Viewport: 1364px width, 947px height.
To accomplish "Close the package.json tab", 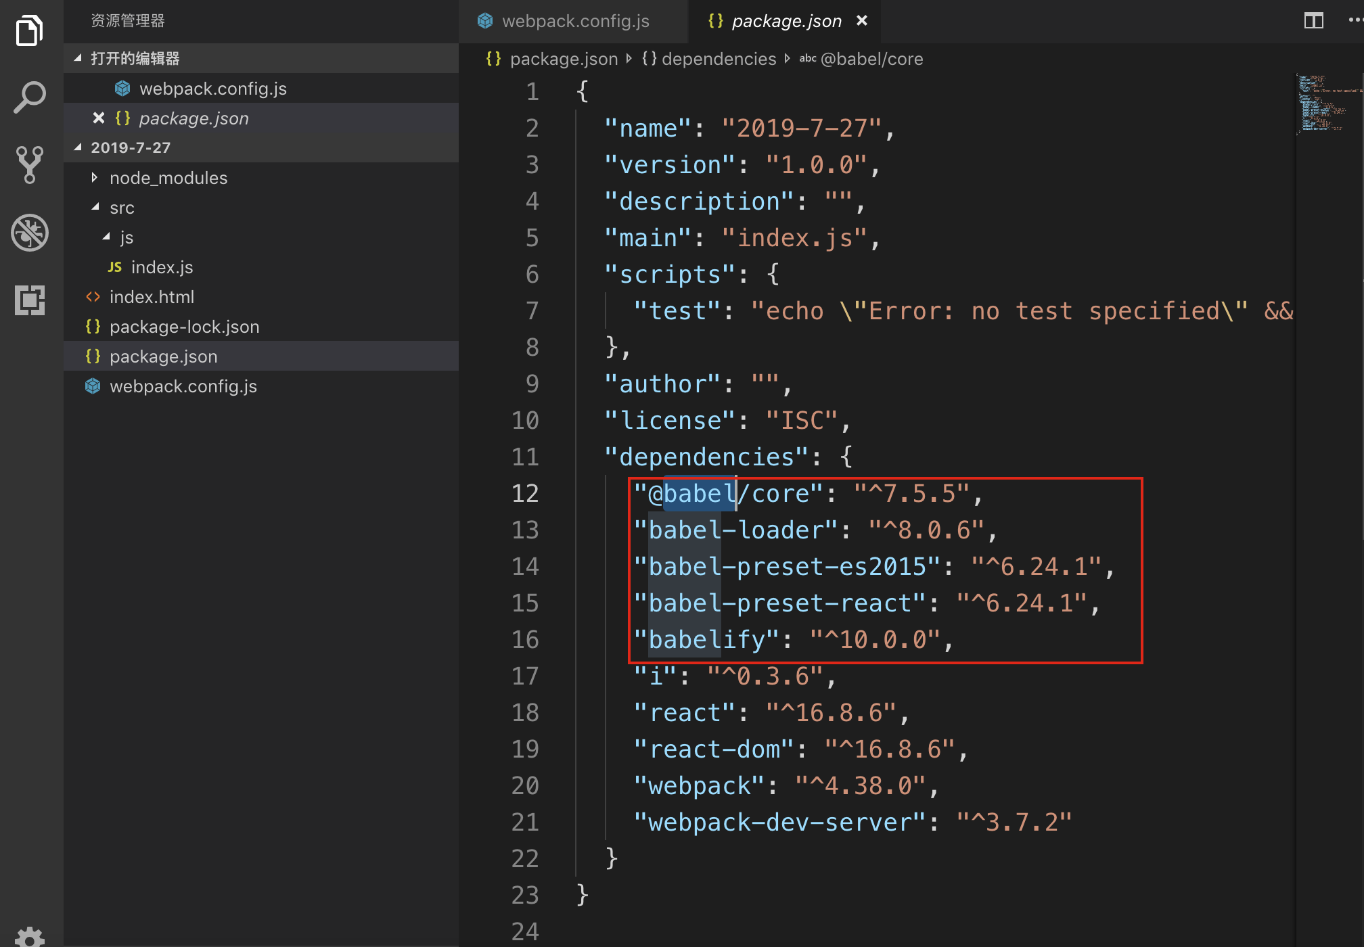I will (861, 20).
